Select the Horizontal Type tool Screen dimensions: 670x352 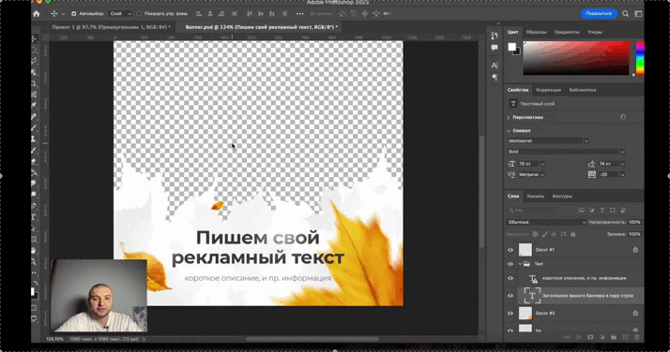tap(34, 217)
